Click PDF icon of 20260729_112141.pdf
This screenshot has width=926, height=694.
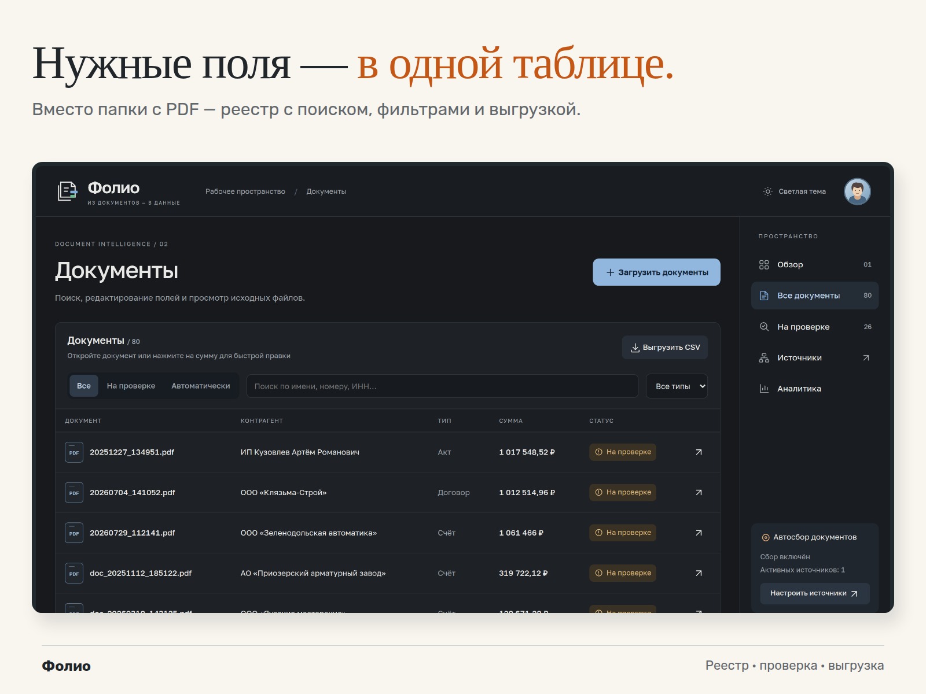tap(74, 533)
